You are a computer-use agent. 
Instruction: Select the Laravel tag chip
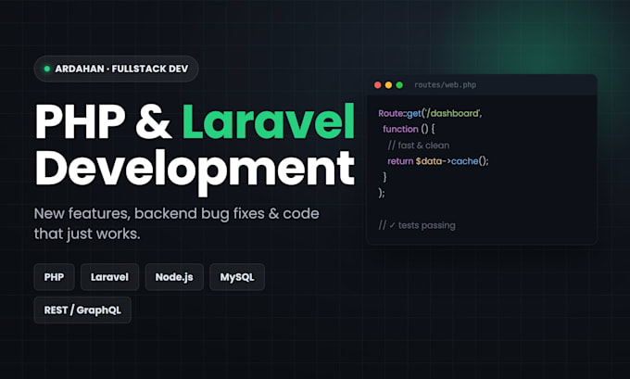[x=109, y=277]
